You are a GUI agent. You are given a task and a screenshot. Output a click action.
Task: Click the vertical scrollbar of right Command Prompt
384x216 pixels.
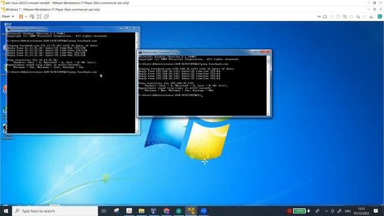268,85
